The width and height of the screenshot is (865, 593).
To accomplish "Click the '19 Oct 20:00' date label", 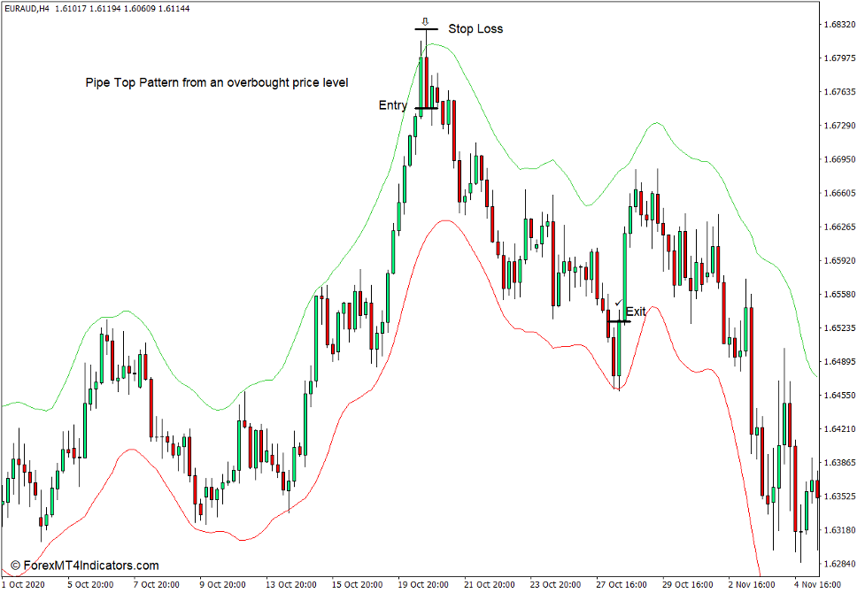I will [x=424, y=584].
